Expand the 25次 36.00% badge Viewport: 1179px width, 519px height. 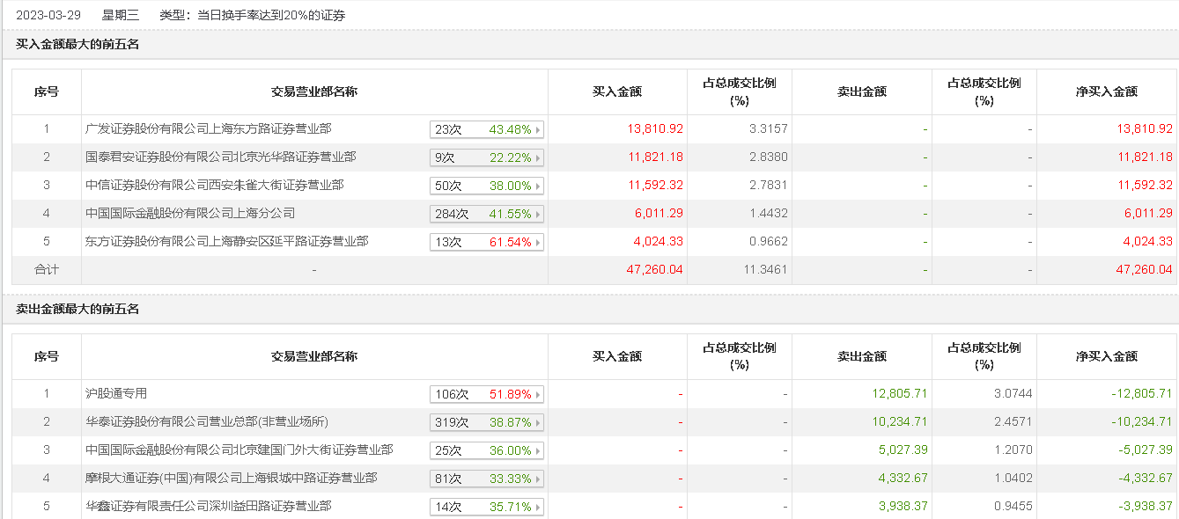coord(487,450)
